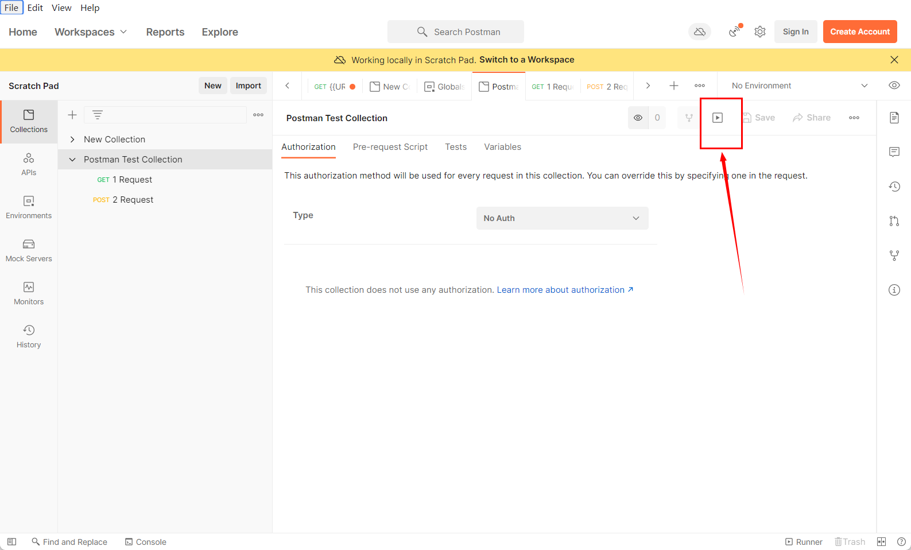The image size is (911, 550).
Task: Open Find and Replace in the status bar
Action: pos(69,542)
